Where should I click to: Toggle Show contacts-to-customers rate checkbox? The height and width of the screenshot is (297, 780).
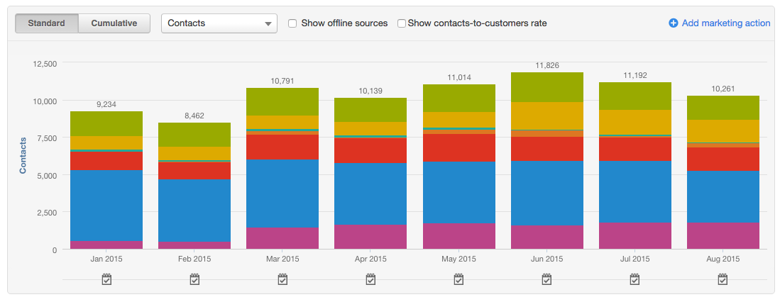(402, 23)
